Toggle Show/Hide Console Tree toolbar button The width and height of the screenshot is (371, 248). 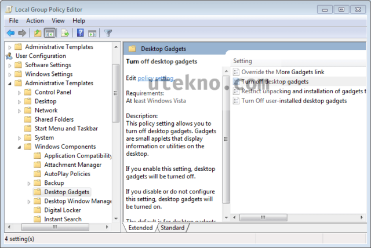[50, 33]
